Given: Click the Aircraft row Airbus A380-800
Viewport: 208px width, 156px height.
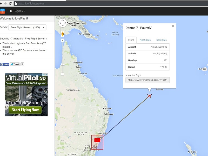Looking at the screenshot, I should 147,47.
